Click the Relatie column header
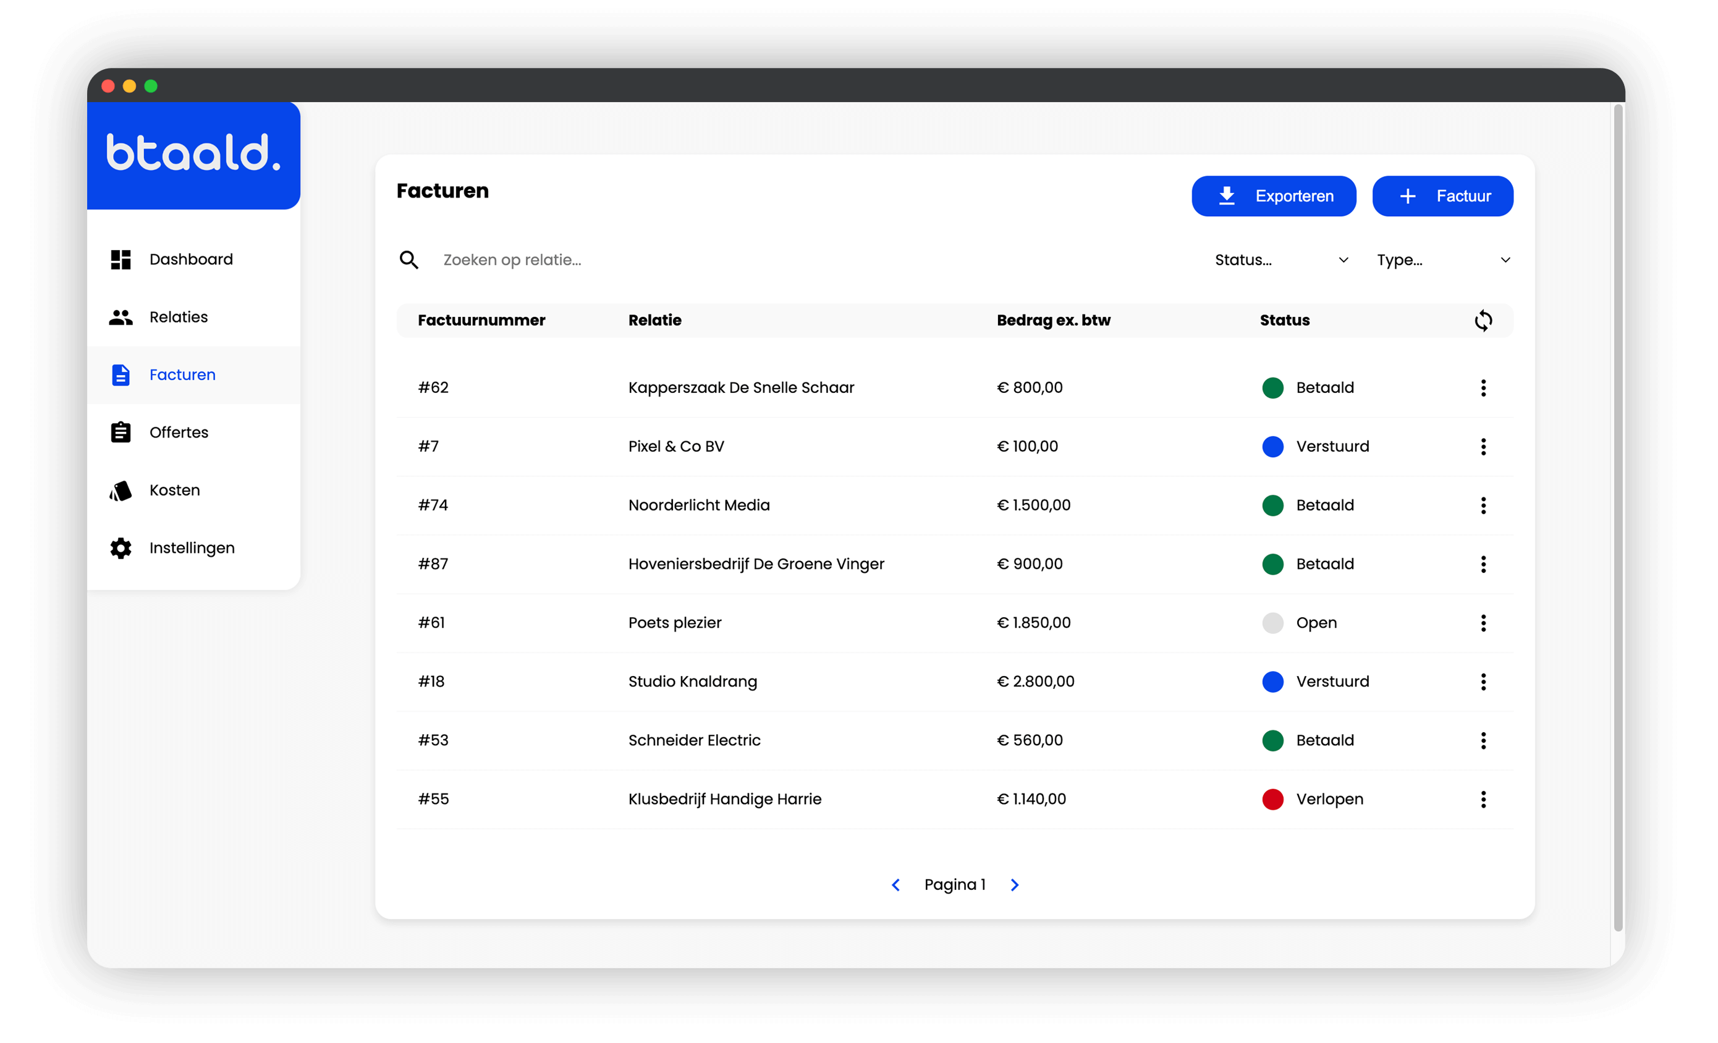Image resolution: width=1718 pixels, height=1043 pixels. point(654,321)
